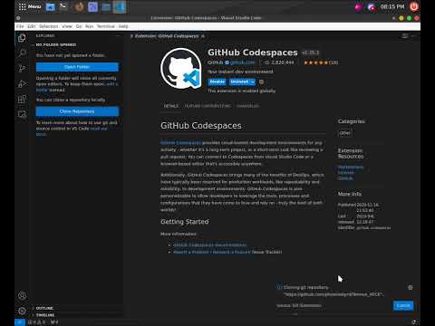Open the Report a Problem link
The height and width of the screenshot is (326, 435).
(212, 252)
